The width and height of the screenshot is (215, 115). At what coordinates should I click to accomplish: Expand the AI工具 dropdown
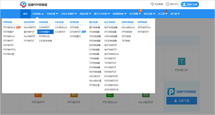(x=163, y=14)
